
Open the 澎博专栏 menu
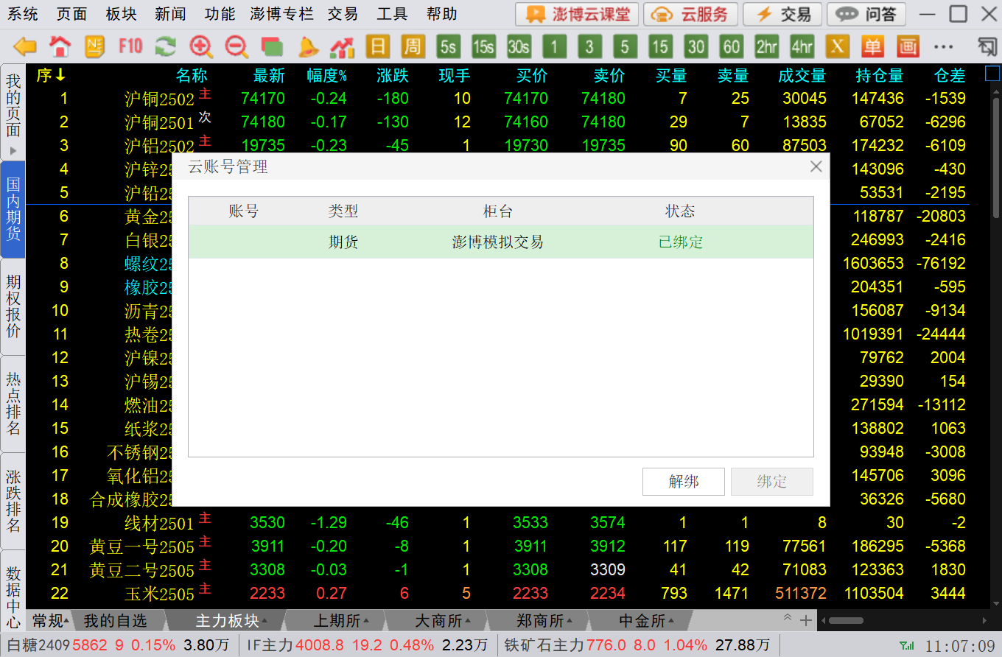281,14
